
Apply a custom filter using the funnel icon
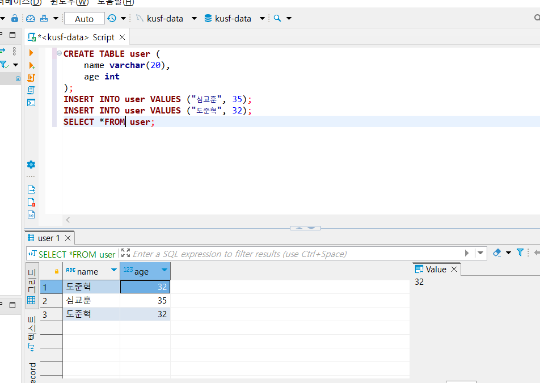[521, 253]
